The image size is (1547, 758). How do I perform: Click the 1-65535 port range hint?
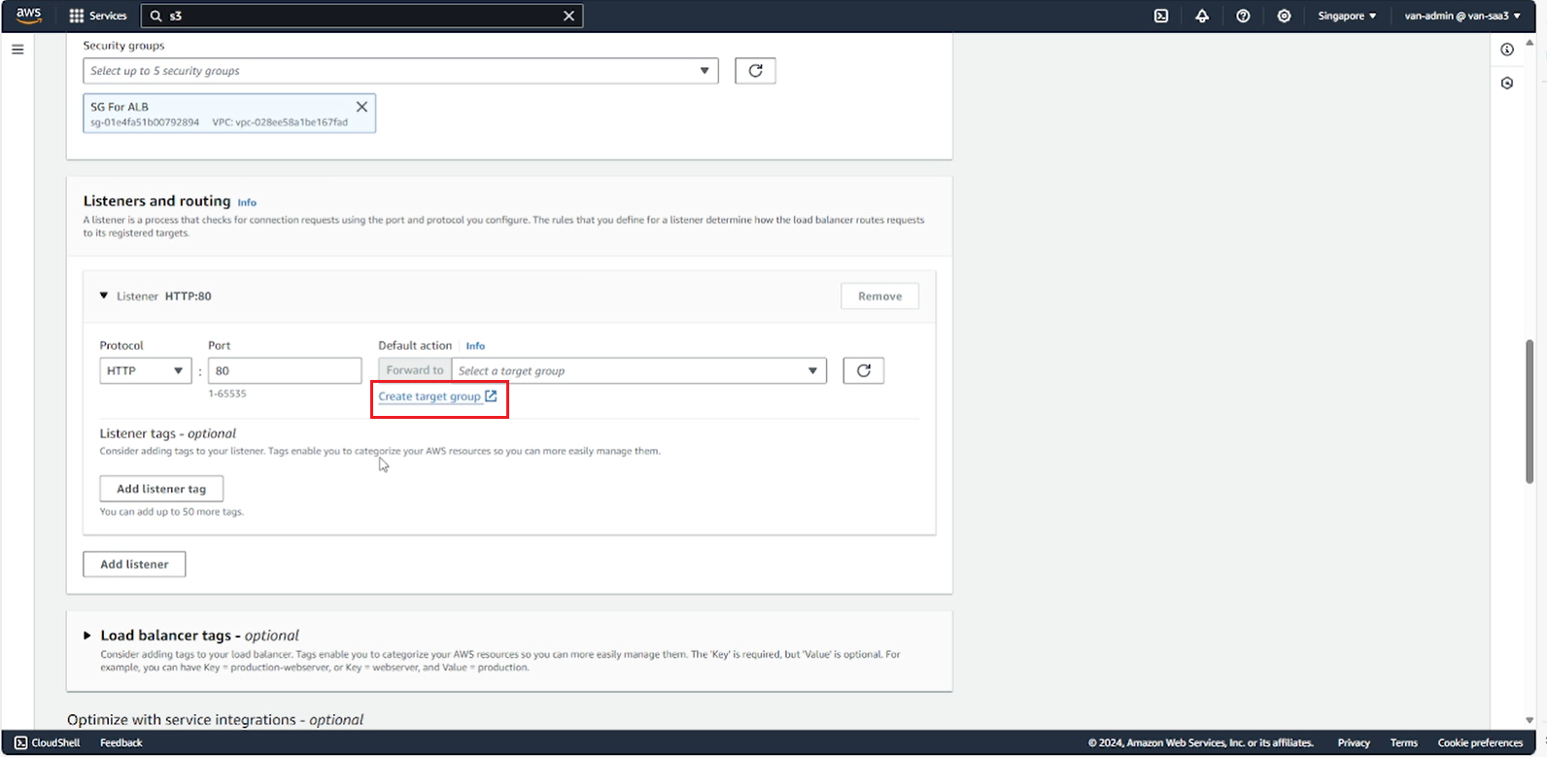pyautogui.click(x=227, y=394)
